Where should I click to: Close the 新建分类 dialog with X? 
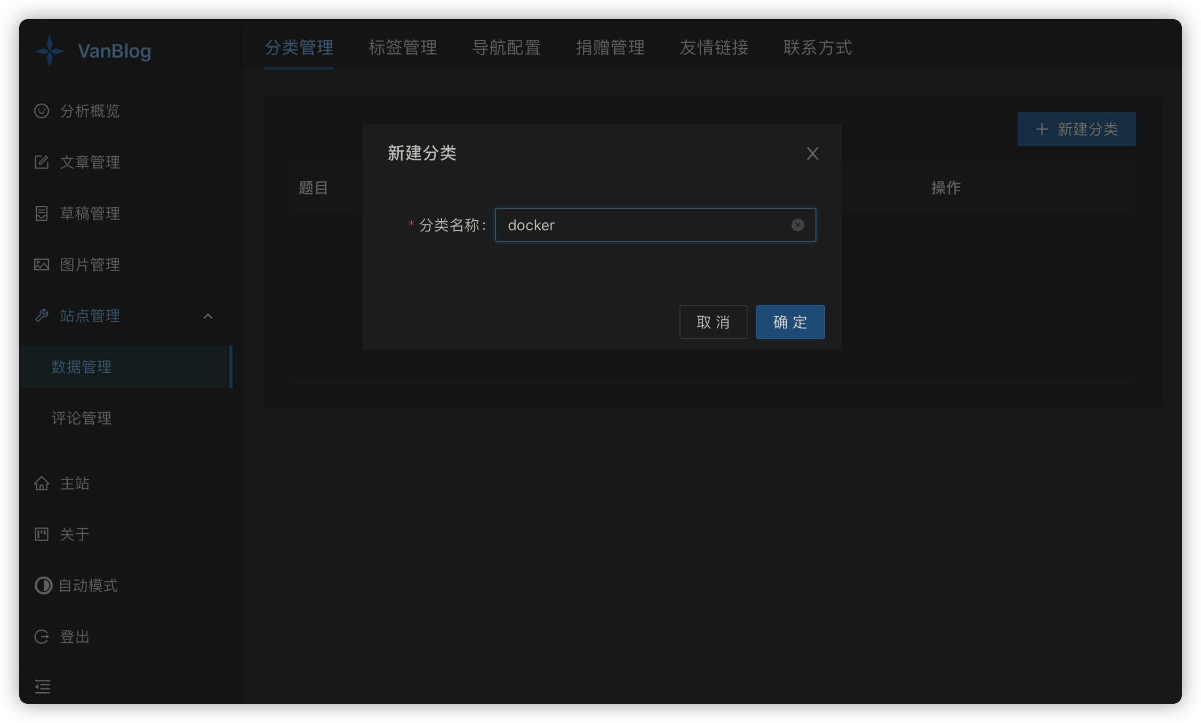(x=812, y=154)
